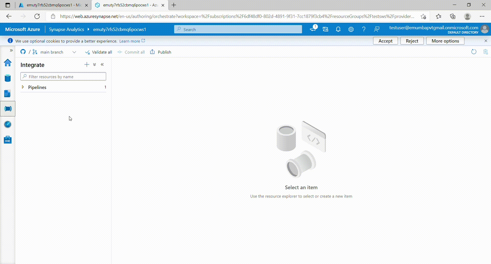This screenshot has width=491, height=264.
Task: Click the browser address bar URL
Action: pos(237,16)
